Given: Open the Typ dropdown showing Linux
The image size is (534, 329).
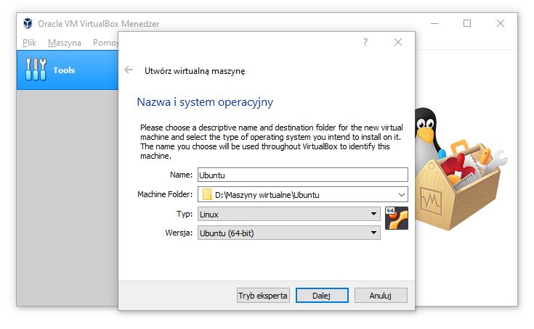Looking at the screenshot, I should 289,214.
